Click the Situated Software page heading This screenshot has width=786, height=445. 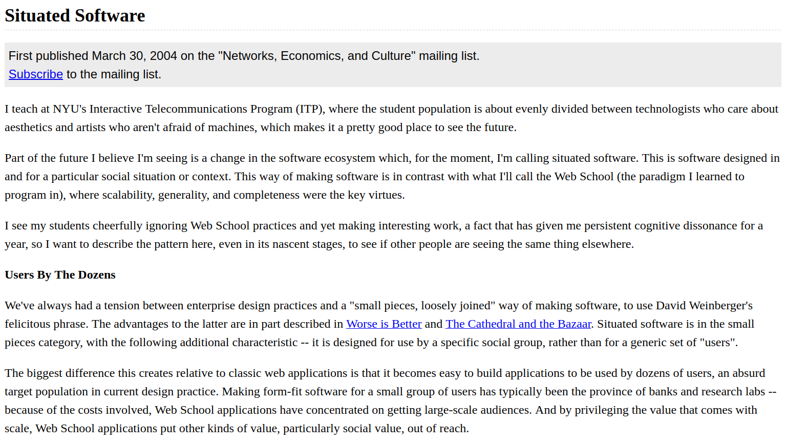[75, 16]
